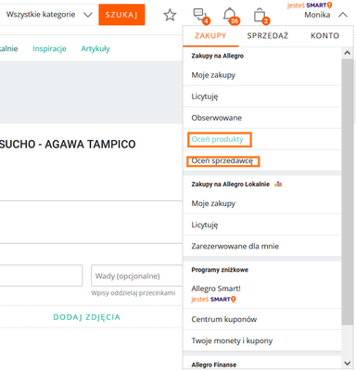The image size is (356, 371).
Task: Click the Monika username label
Action: [317, 15]
